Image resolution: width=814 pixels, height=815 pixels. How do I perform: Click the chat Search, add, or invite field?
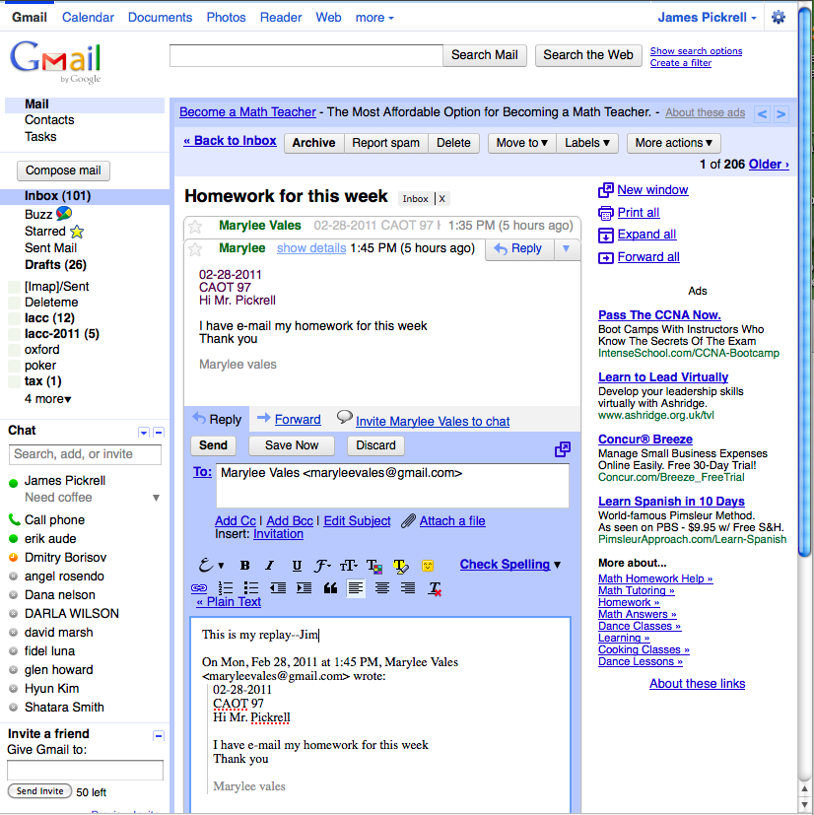tap(86, 454)
